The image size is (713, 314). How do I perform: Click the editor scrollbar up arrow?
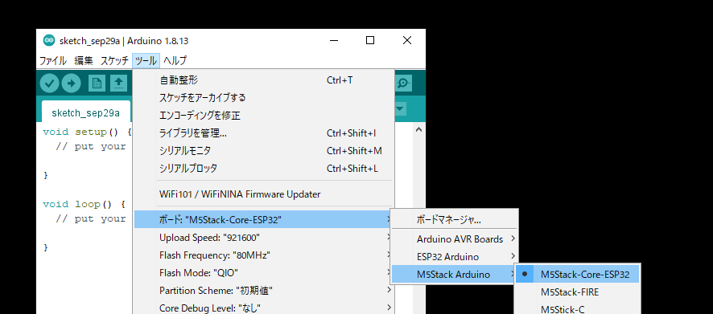coord(418,129)
